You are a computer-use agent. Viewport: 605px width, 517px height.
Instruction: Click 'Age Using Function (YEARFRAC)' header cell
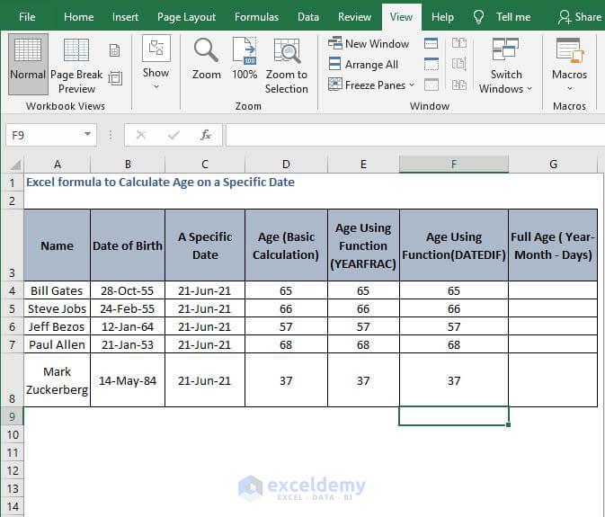363,245
